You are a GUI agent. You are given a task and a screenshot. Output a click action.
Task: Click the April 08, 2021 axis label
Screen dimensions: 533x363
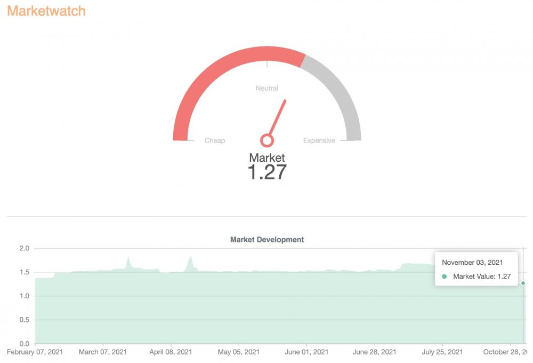click(x=171, y=352)
